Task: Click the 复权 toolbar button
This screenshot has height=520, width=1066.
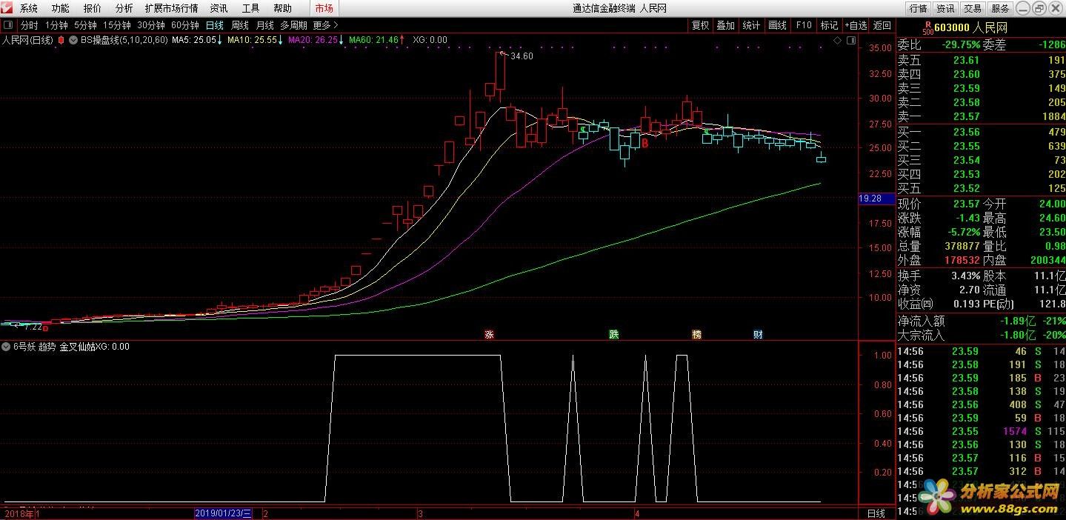Action: (700, 25)
